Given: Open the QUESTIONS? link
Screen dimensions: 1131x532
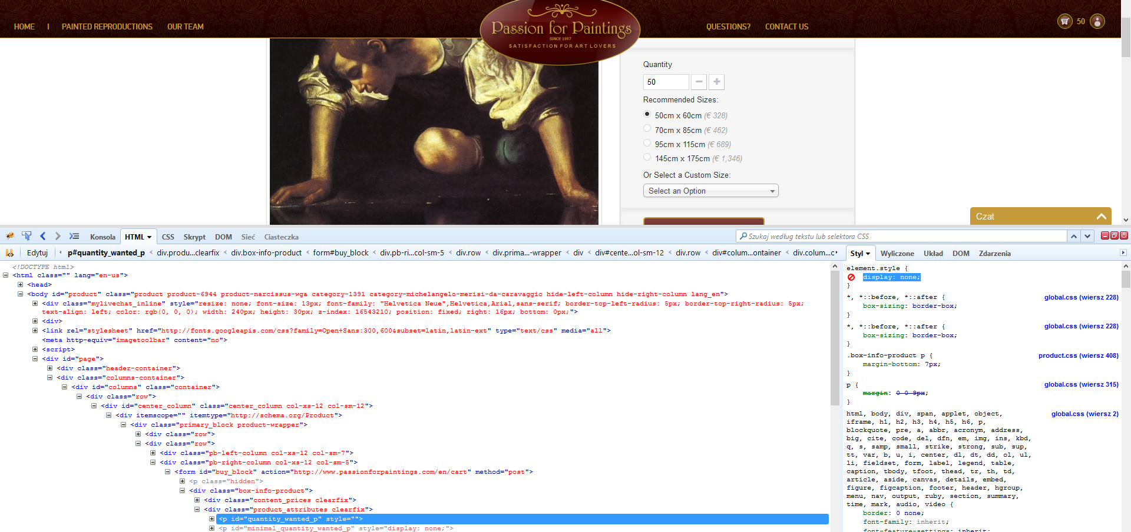Looking at the screenshot, I should (728, 26).
